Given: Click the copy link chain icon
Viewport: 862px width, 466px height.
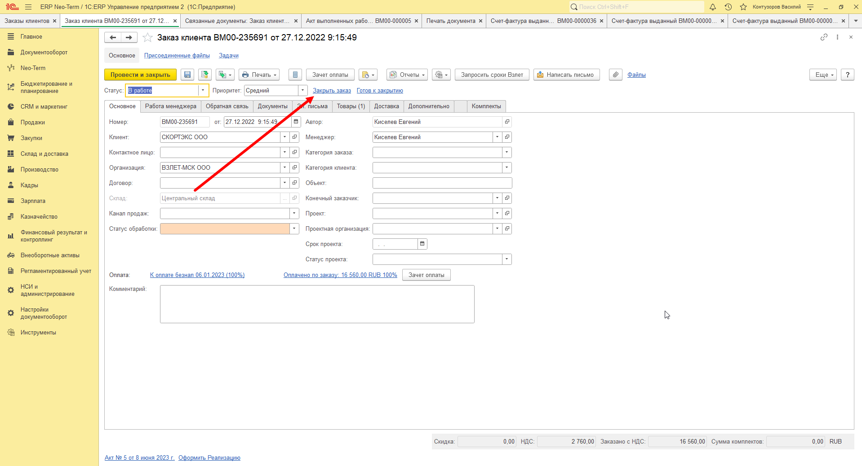Looking at the screenshot, I should [x=824, y=37].
